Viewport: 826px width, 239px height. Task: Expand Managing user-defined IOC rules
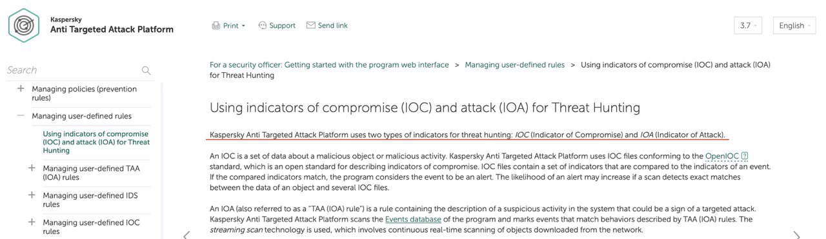click(x=32, y=222)
